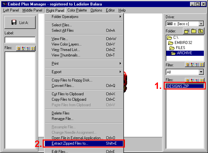208x153 pixels.
Task: Click the single-rectangle view icon in Filter row
Action: 187,64
